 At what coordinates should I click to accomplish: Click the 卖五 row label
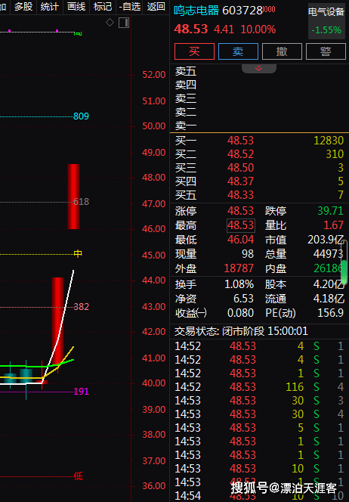click(186, 71)
